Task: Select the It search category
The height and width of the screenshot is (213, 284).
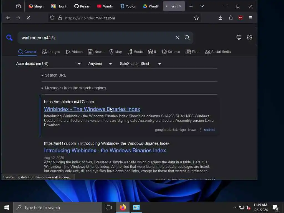Action: pos(152,52)
